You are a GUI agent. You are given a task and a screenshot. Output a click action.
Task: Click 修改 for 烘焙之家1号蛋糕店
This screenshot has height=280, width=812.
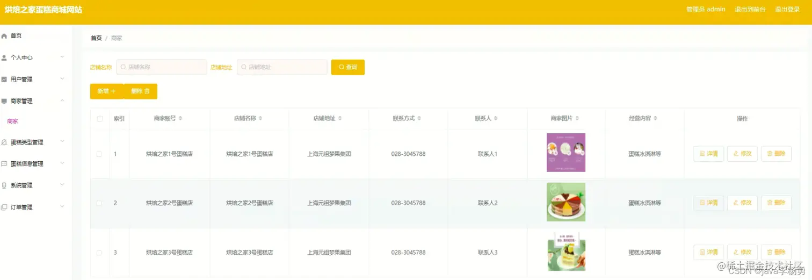point(742,154)
